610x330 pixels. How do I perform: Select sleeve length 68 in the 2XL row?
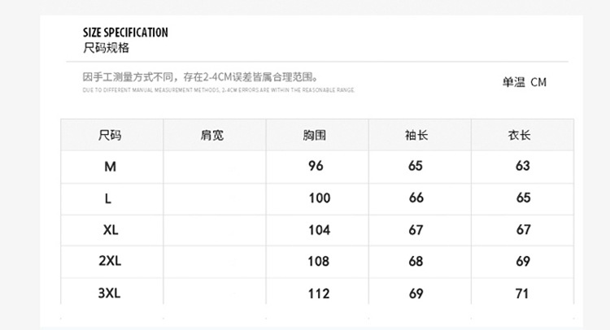coord(416,262)
